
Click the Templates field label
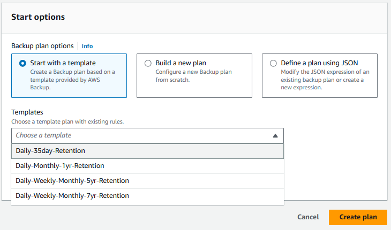point(27,112)
